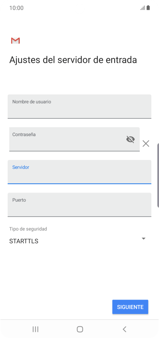
Task: Tap inside the Servidor text field
Action: [x=79, y=172]
